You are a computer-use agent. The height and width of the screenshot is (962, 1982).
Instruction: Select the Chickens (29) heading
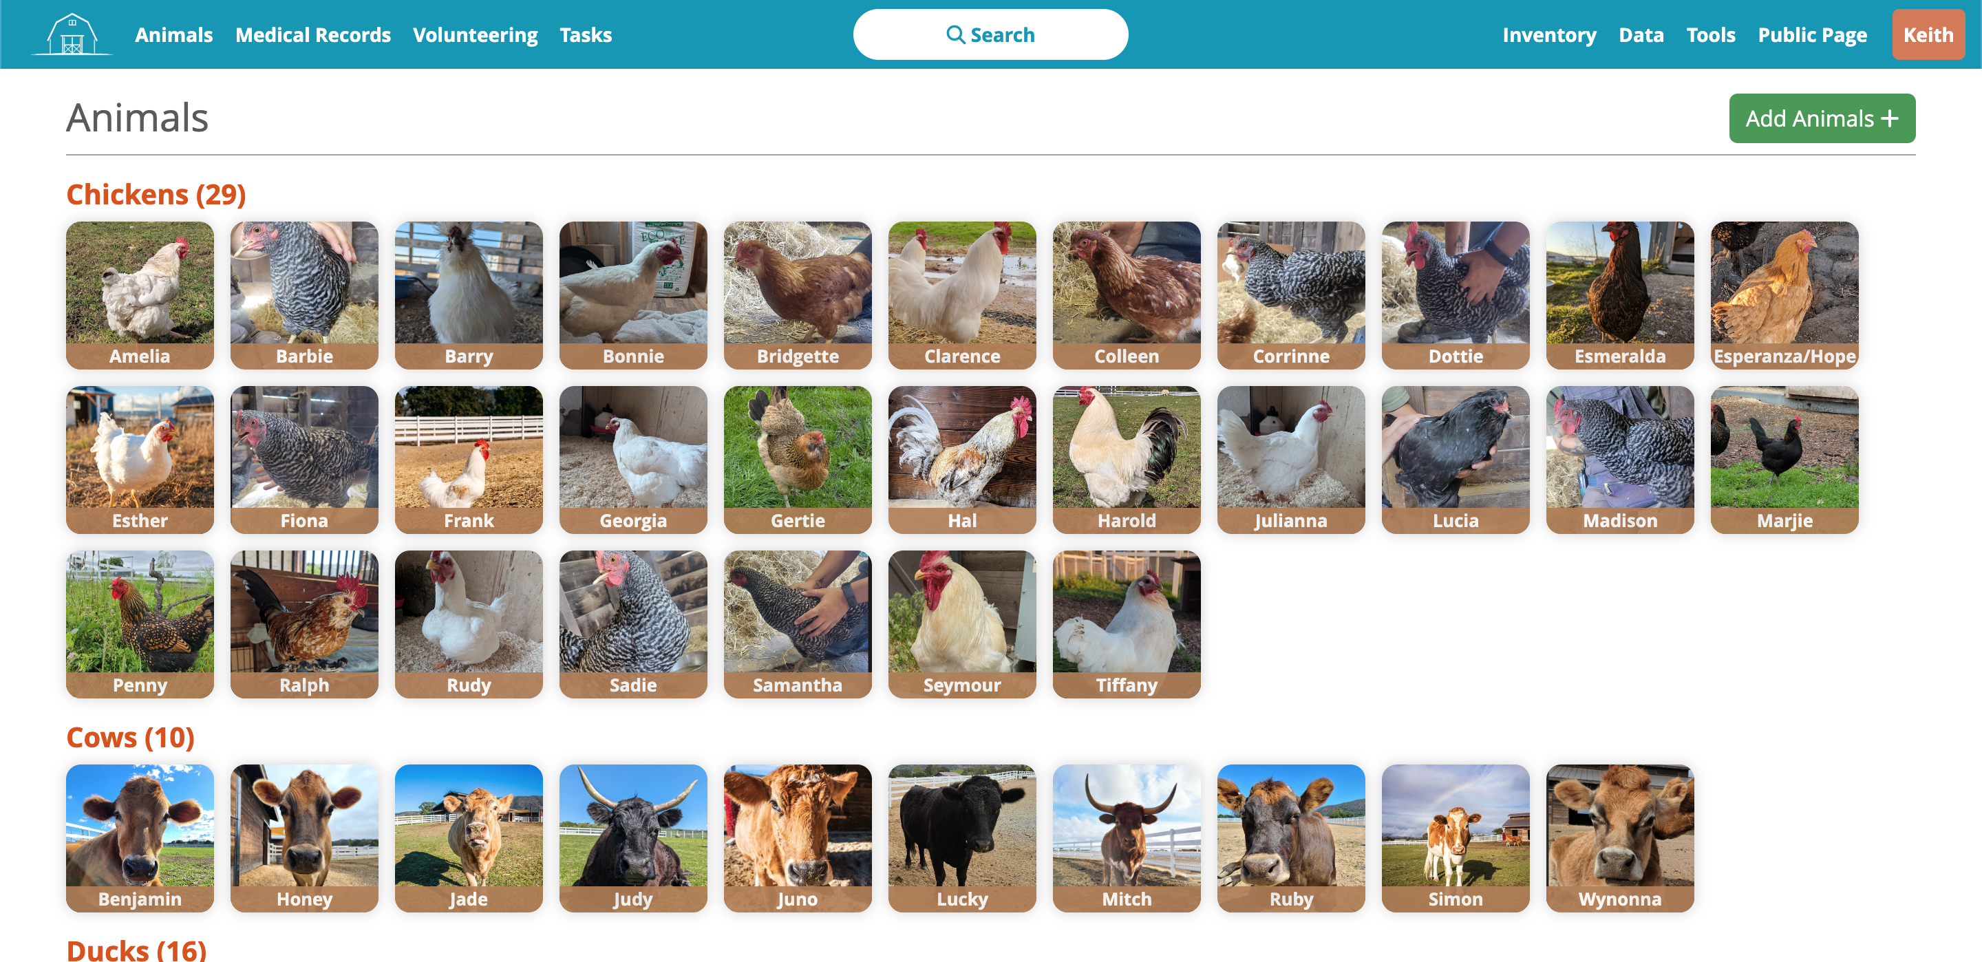pos(156,194)
